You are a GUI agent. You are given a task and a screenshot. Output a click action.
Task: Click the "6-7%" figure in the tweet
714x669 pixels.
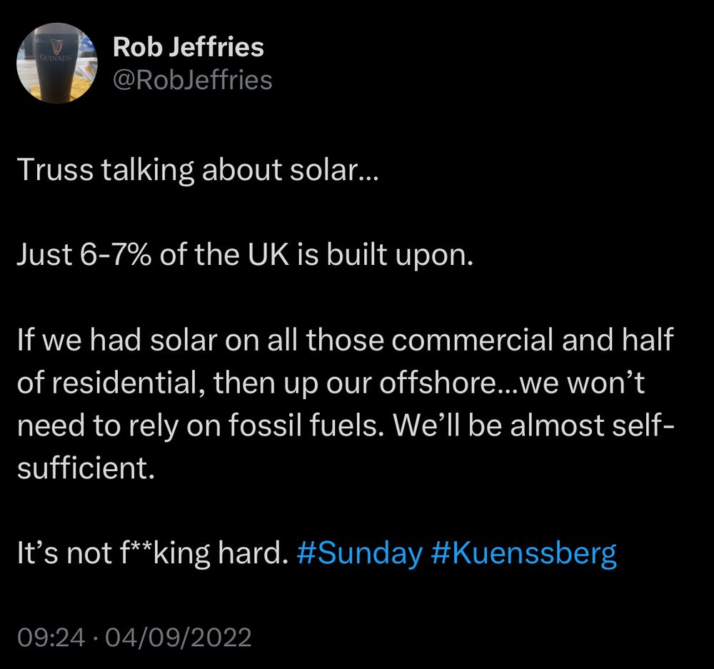pyautogui.click(x=116, y=255)
